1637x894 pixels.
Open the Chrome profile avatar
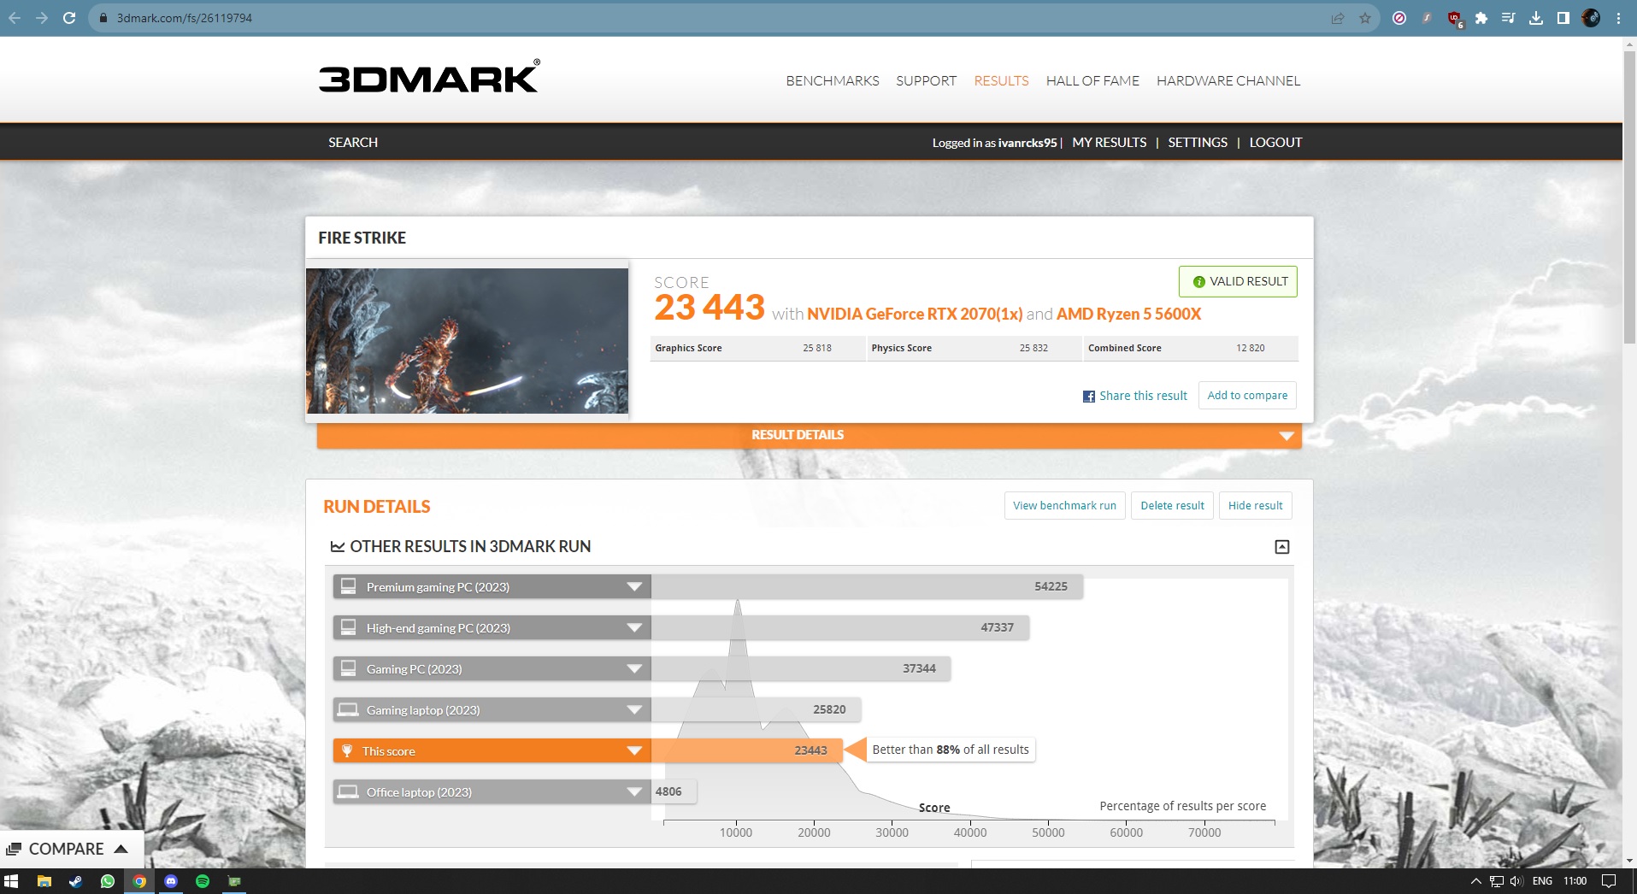[x=1591, y=18]
